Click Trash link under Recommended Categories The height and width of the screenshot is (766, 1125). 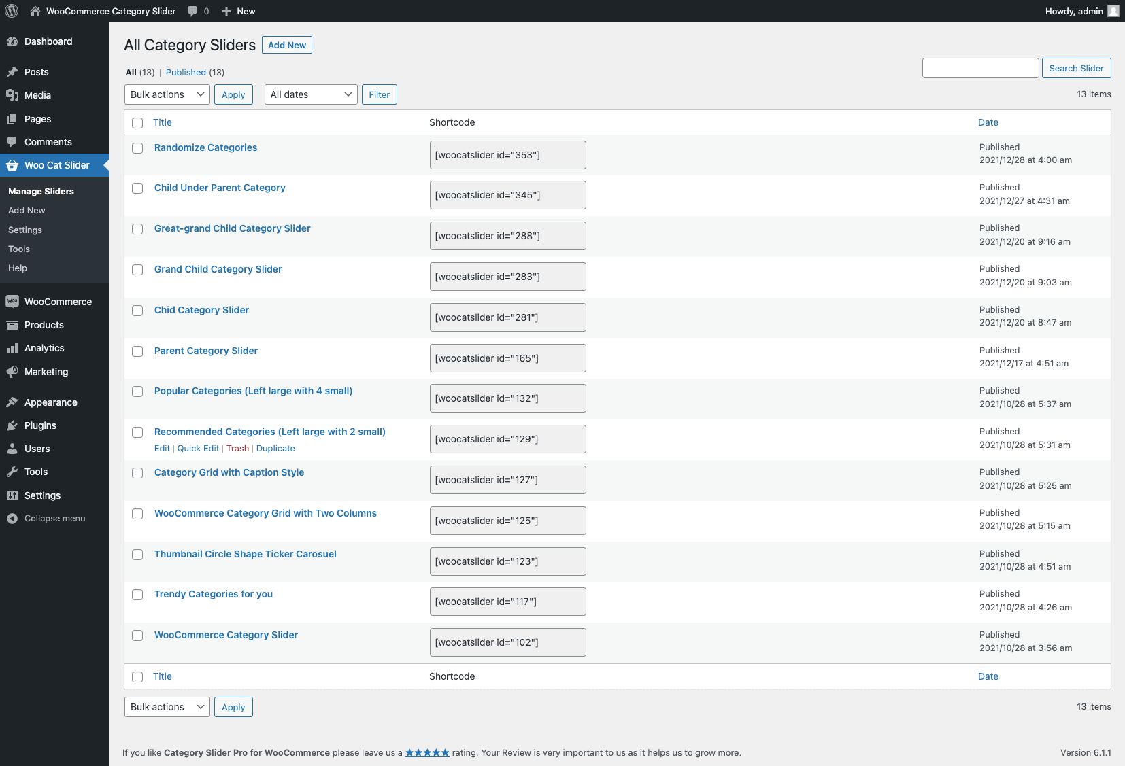pyautogui.click(x=237, y=449)
